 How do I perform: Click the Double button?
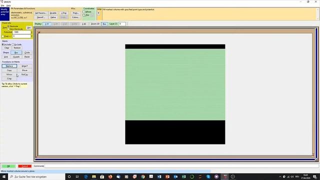click(53, 13)
